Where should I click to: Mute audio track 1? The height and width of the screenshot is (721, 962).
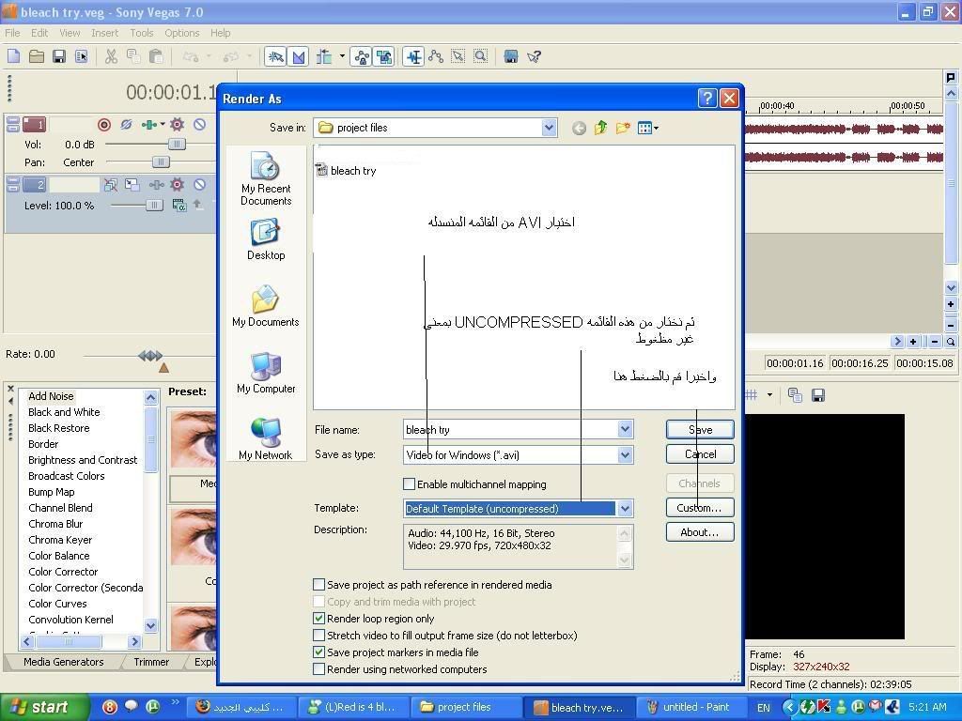click(x=199, y=124)
